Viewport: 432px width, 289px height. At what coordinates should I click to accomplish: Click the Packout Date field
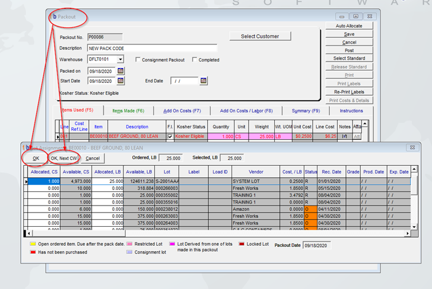pos(317,245)
